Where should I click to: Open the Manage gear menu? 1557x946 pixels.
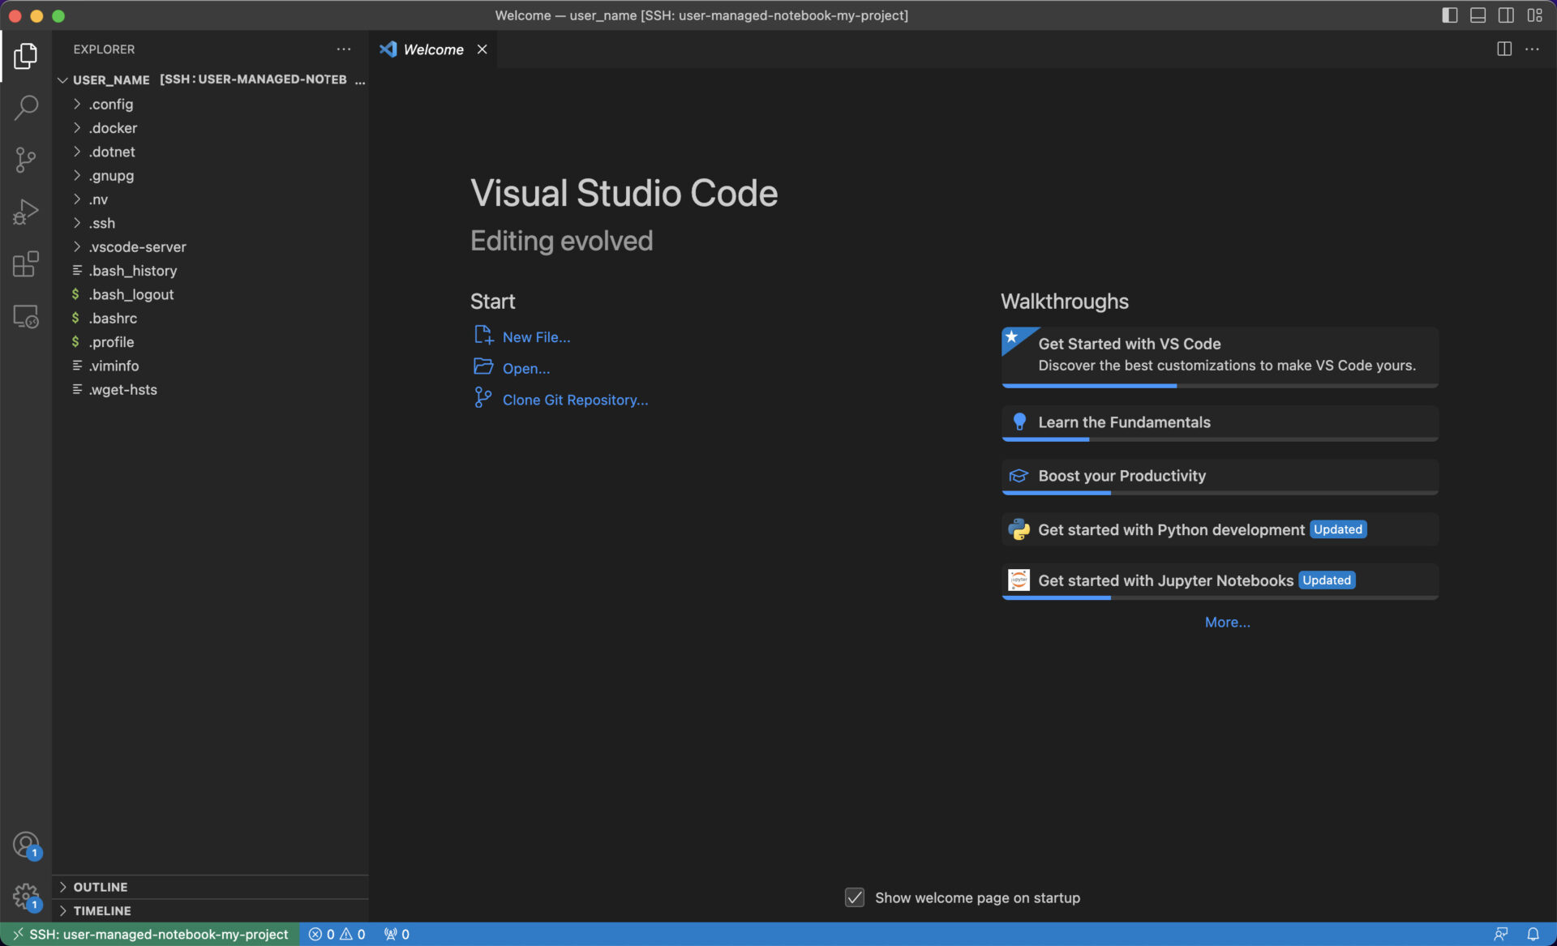[26, 897]
